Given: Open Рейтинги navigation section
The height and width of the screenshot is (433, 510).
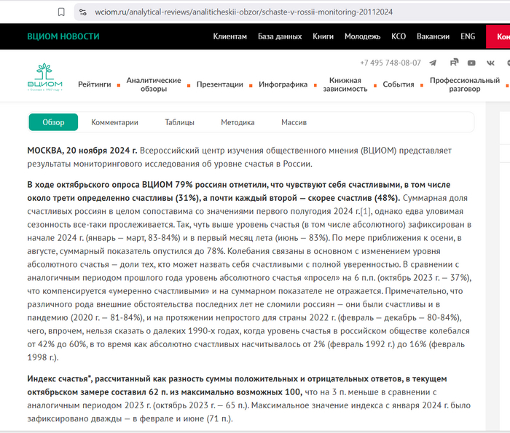Looking at the screenshot, I should click(94, 84).
